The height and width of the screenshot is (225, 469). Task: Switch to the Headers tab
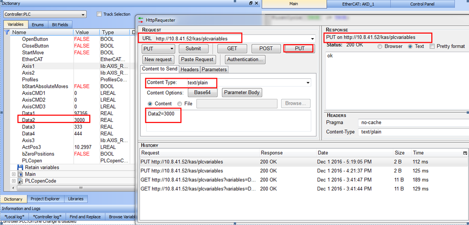click(190, 69)
